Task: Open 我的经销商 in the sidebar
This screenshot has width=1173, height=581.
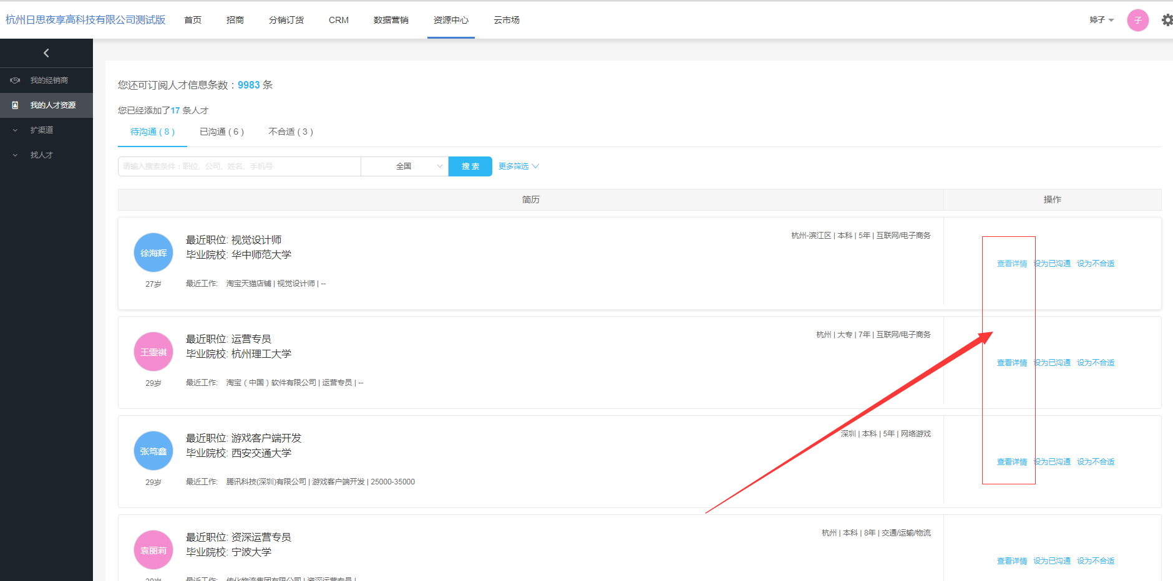Action: [49, 80]
